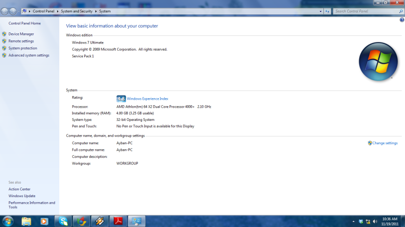
Task: Launch Google Chrome from the taskbar
Action: click(81, 221)
